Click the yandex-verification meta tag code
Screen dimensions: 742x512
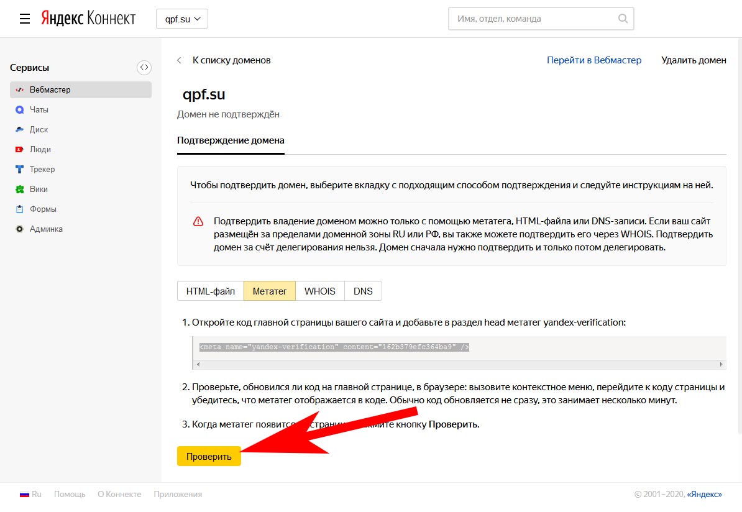[x=334, y=347]
